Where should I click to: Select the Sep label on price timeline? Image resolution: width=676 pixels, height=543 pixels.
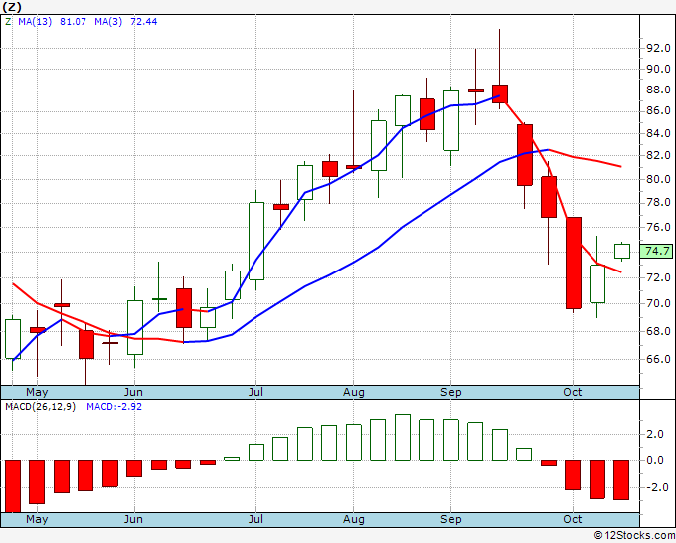pyautogui.click(x=451, y=392)
